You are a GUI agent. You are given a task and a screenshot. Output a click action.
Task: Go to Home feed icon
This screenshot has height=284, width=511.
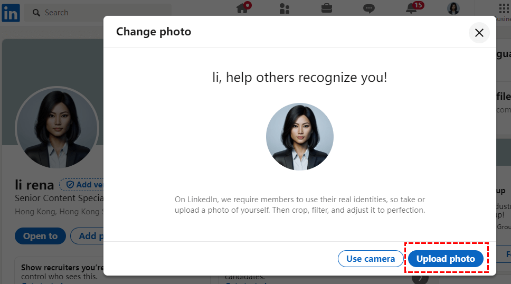point(242,8)
